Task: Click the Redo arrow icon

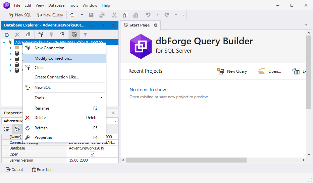Action: point(167,15)
